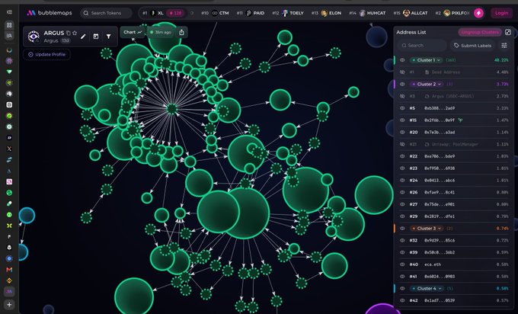Click the yellow butterfly icon in sidebar
518x314 pixels.
9,226
